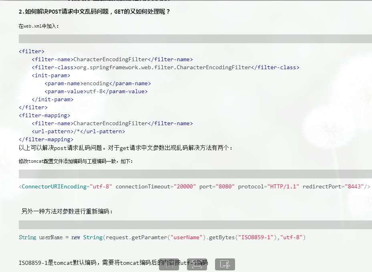The height and width of the screenshot is (272, 372).
Task: Click the redirectPort "8443" value
Action: tap(354, 187)
